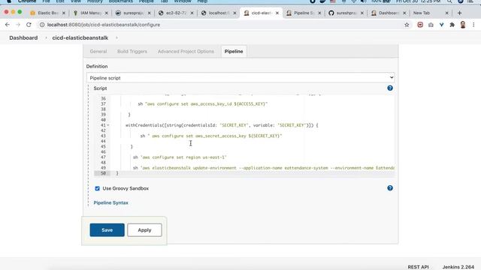Image resolution: width=481 pixels, height=270 pixels.
Task: Open the Chrome Bookmarks menu
Action: click(120, 1)
